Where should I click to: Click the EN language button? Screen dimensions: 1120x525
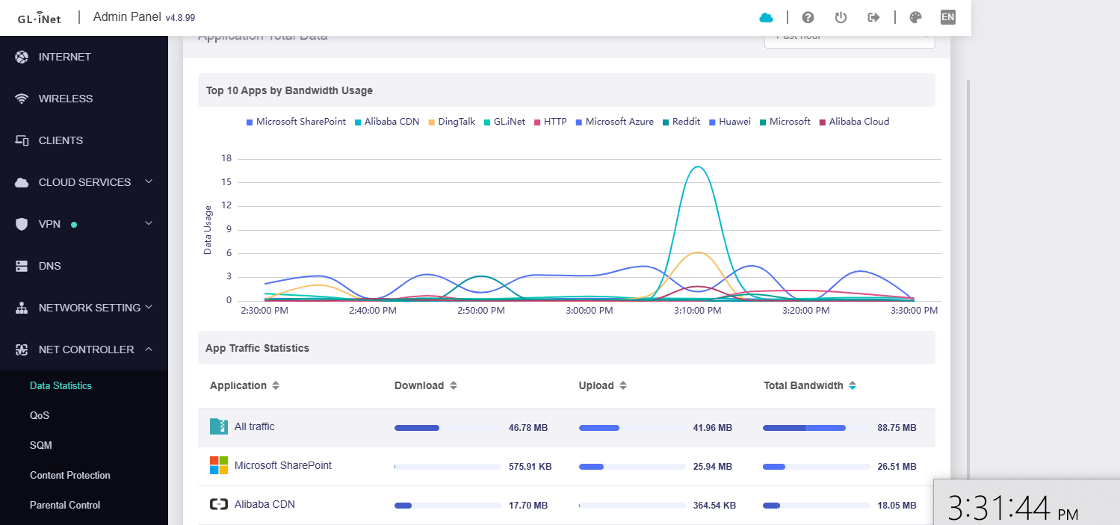(947, 17)
